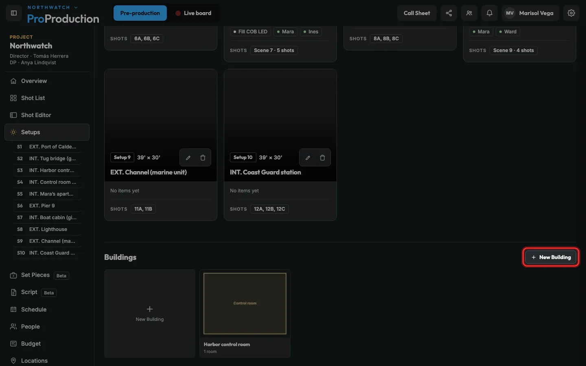This screenshot has height=366, width=586.
Task: Open Harbor control room building thumbnail
Action: [x=245, y=303]
